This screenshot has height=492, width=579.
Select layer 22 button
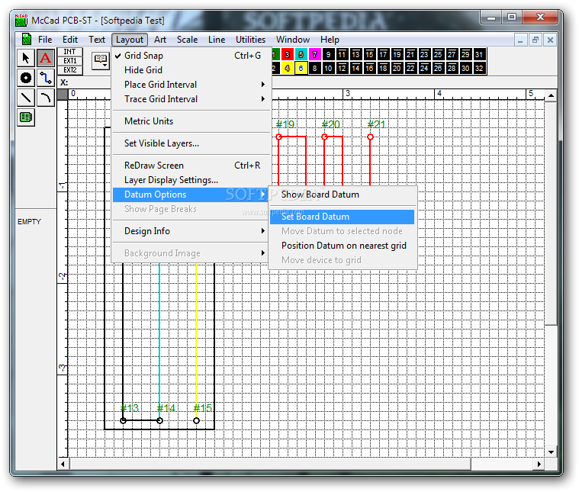pyautogui.click(x=410, y=69)
